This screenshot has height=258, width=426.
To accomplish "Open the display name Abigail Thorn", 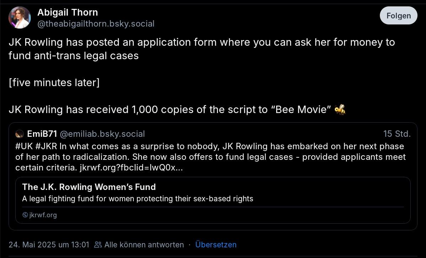I will (67, 12).
